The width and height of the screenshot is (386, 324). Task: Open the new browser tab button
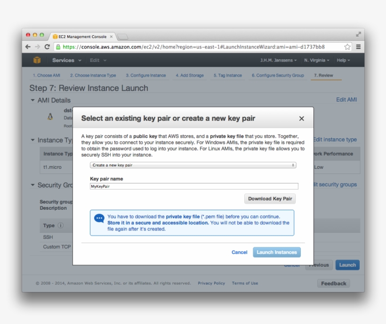click(122, 37)
